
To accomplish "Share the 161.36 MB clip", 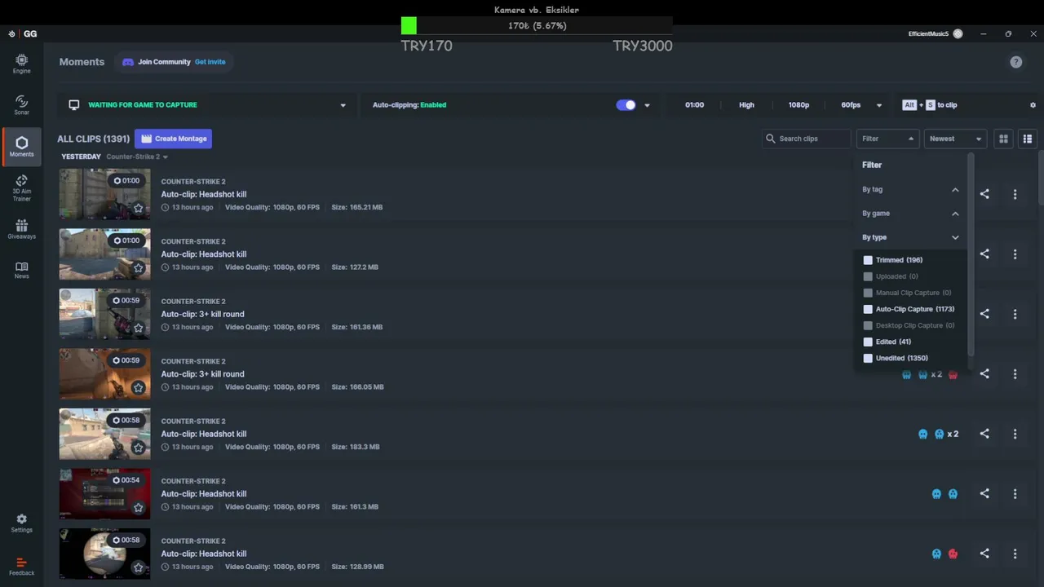I will (984, 314).
